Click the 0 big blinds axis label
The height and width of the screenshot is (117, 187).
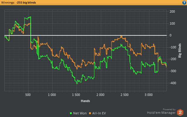(171, 35)
